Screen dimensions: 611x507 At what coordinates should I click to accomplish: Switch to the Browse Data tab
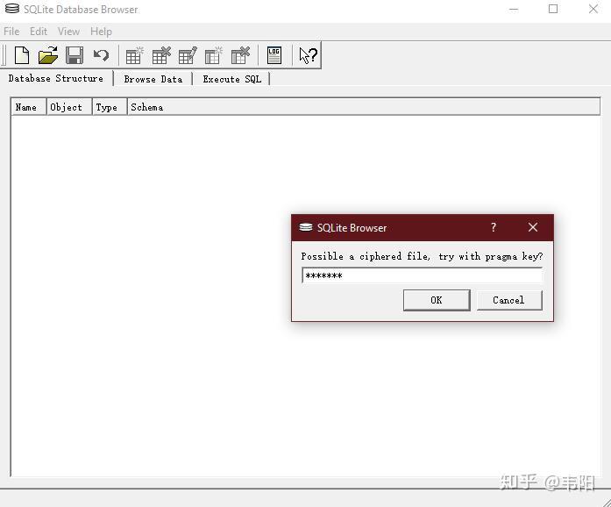[x=153, y=79]
